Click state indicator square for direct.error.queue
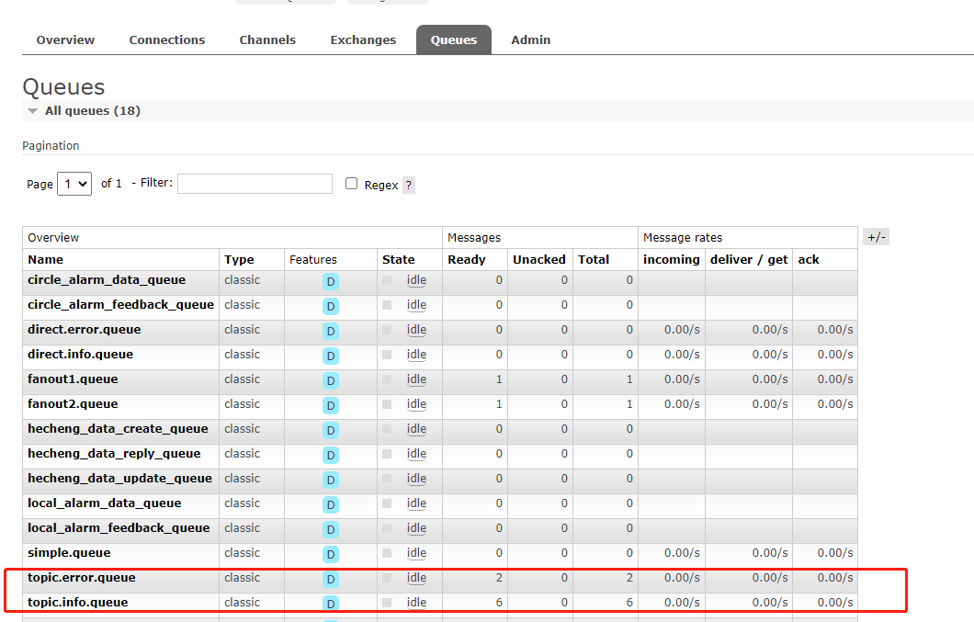The height and width of the screenshot is (622, 974). (387, 330)
